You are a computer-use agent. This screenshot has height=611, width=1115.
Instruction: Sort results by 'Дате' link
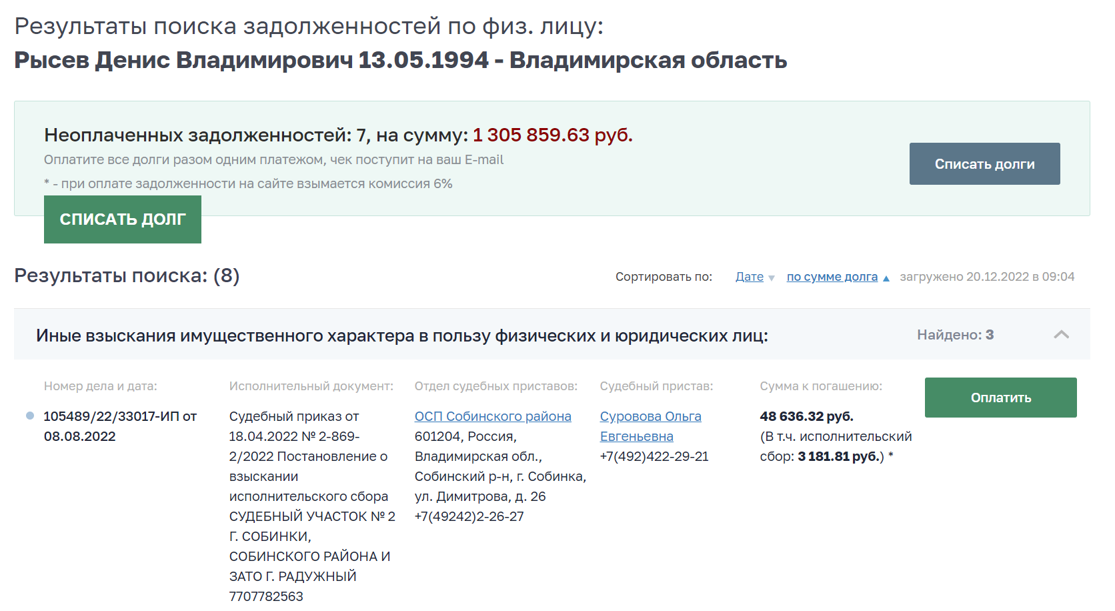click(x=749, y=277)
